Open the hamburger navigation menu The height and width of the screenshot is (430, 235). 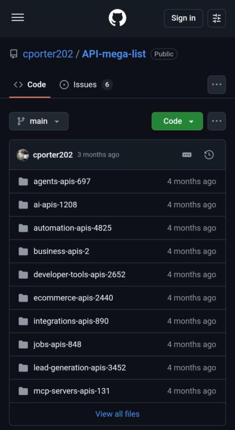pyautogui.click(x=17, y=18)
